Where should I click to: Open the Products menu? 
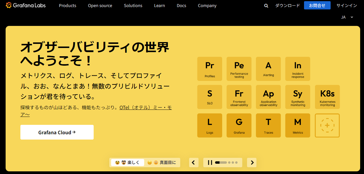[x=67, y=6]
